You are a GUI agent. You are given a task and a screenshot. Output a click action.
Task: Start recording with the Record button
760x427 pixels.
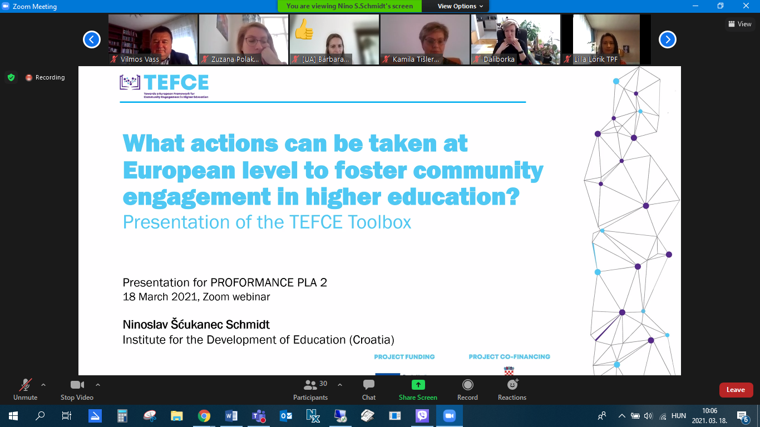pos(467,390)
